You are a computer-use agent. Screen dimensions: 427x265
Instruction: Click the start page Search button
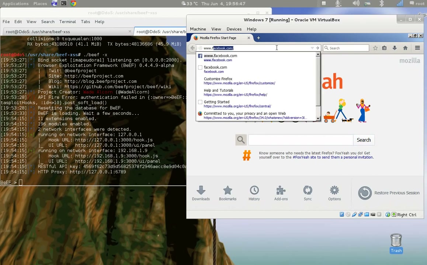pyautogui.click(x=364, y=140)
